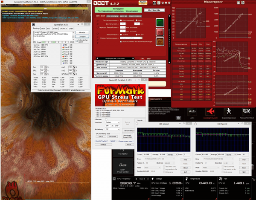
Task: Open FurMark Resolution dropdown
Action: click(x=113, y=122)
